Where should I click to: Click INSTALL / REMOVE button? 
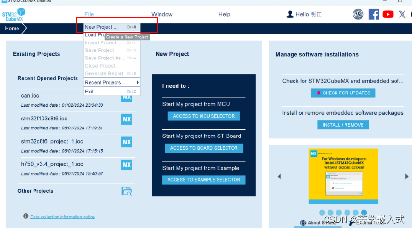pyautogui.click(x=343, y=125)
